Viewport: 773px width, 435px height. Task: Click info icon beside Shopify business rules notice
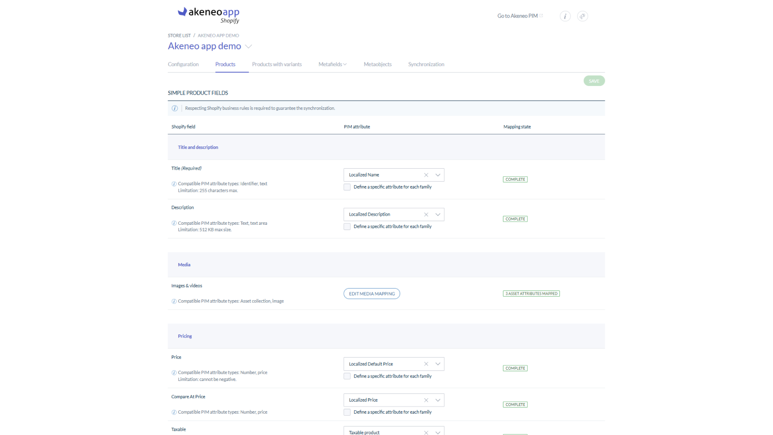click(x=174, y=108)
